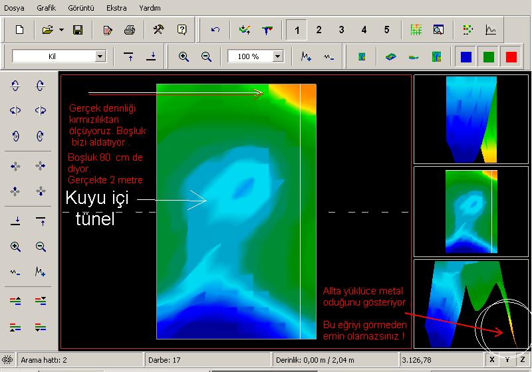The width and height of the screenshot is (532, 372).
Task: Click the link icon in the status bar
Action: tap(7, 359)
